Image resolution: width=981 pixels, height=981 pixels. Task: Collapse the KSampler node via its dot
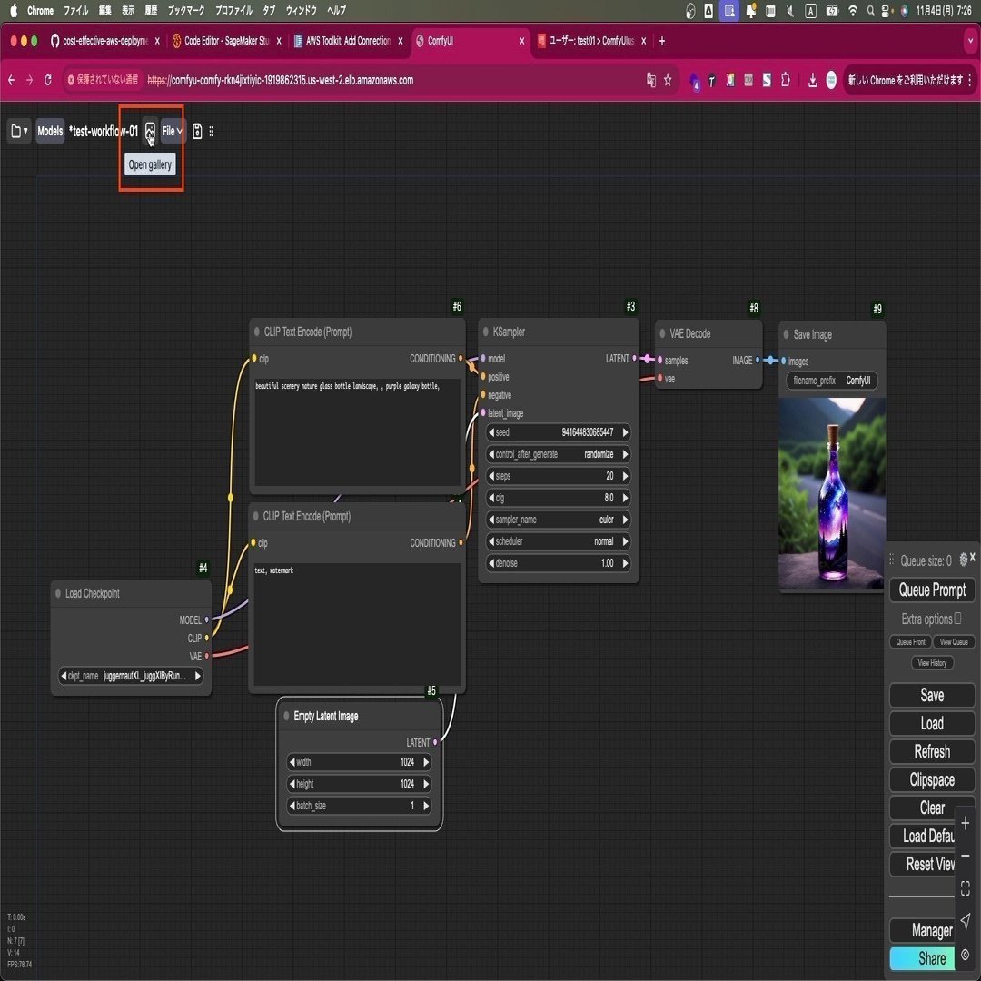485,332
